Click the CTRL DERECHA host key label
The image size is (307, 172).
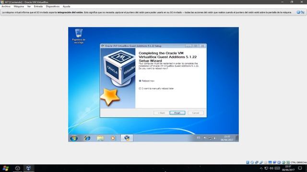point(298,162)
